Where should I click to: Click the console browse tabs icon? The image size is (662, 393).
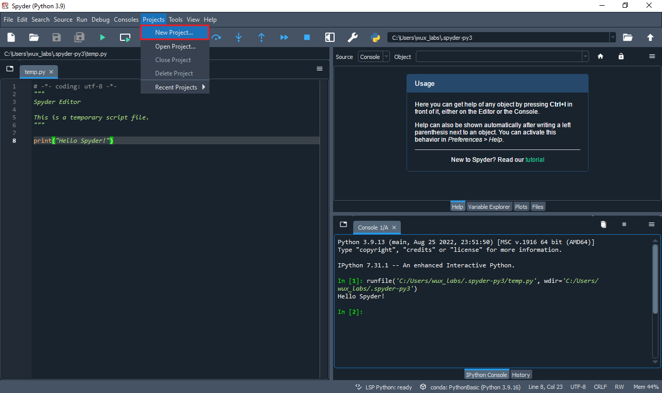point(343,224)
